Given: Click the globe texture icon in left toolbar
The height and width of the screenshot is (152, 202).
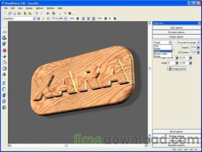Looking at the screenshot, I should [x=4, y=68].
